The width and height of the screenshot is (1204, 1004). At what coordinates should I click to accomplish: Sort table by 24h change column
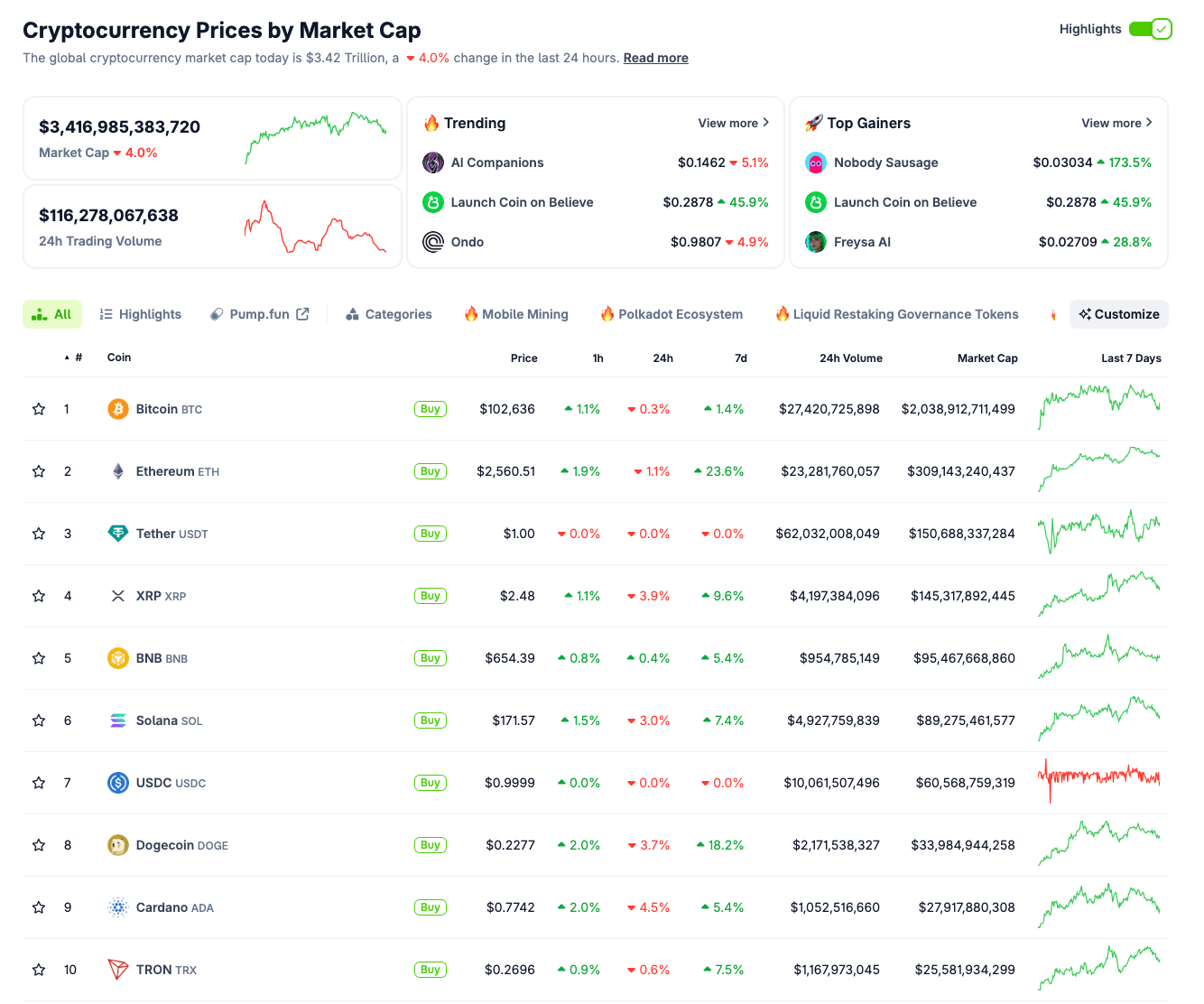point(662,358)
